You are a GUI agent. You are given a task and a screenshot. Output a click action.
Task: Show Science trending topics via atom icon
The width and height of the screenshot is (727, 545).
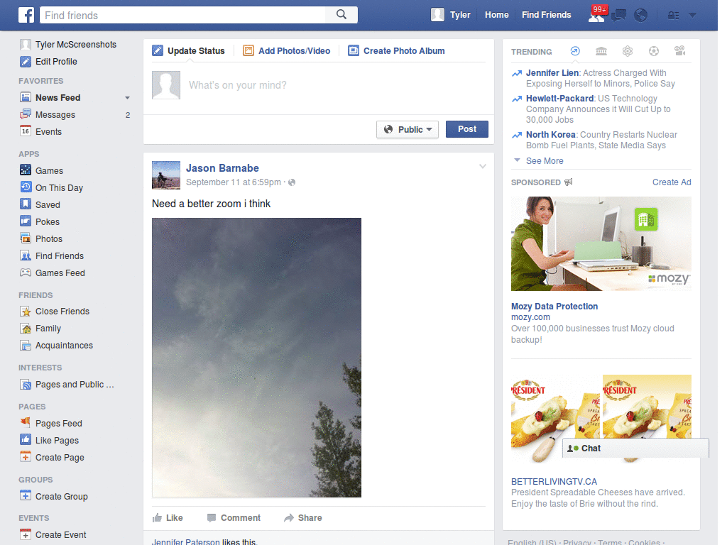coord(628,51)
